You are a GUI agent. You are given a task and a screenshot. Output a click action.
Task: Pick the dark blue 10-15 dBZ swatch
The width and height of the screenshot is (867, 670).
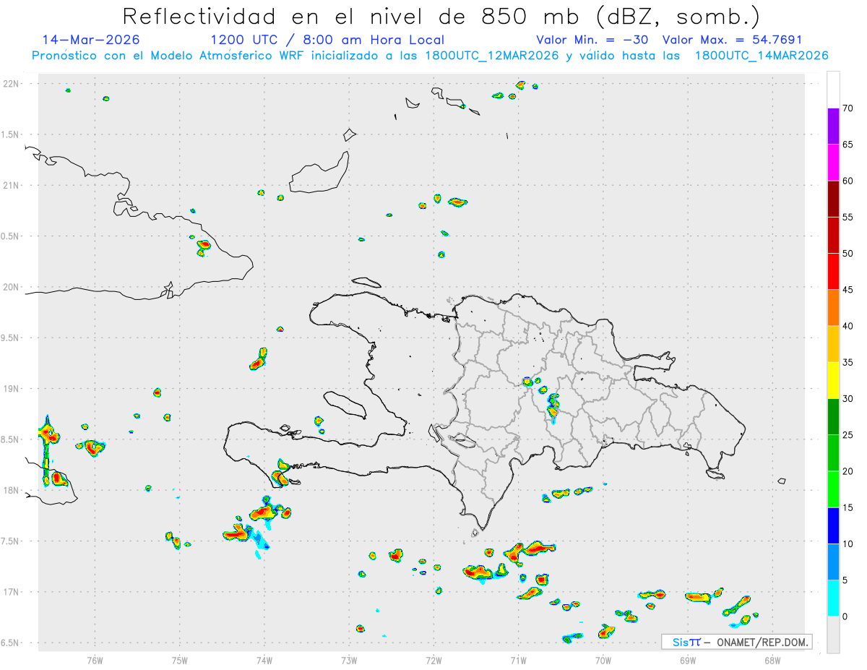tap(833, 525)
